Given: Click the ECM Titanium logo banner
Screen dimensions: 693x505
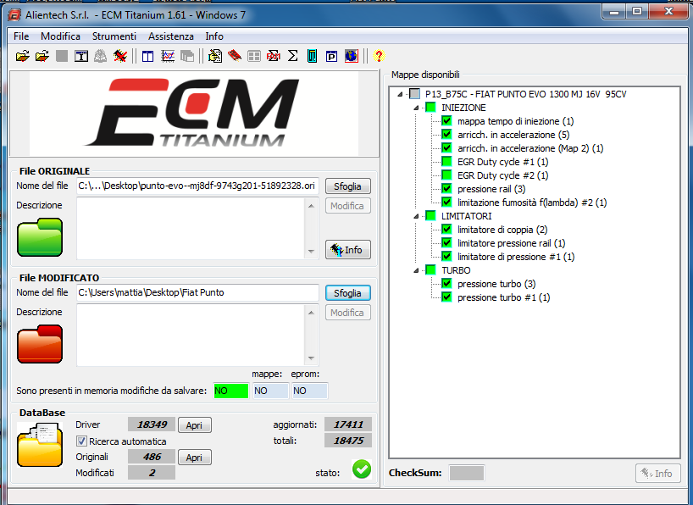Looking at the screenshot, I should [x=194, y=114].
